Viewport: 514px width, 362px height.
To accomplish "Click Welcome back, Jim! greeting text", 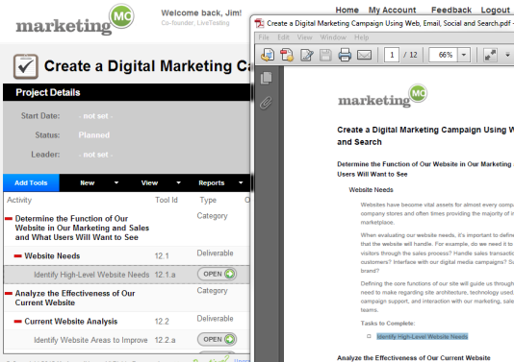I will (x=201, y=13).
